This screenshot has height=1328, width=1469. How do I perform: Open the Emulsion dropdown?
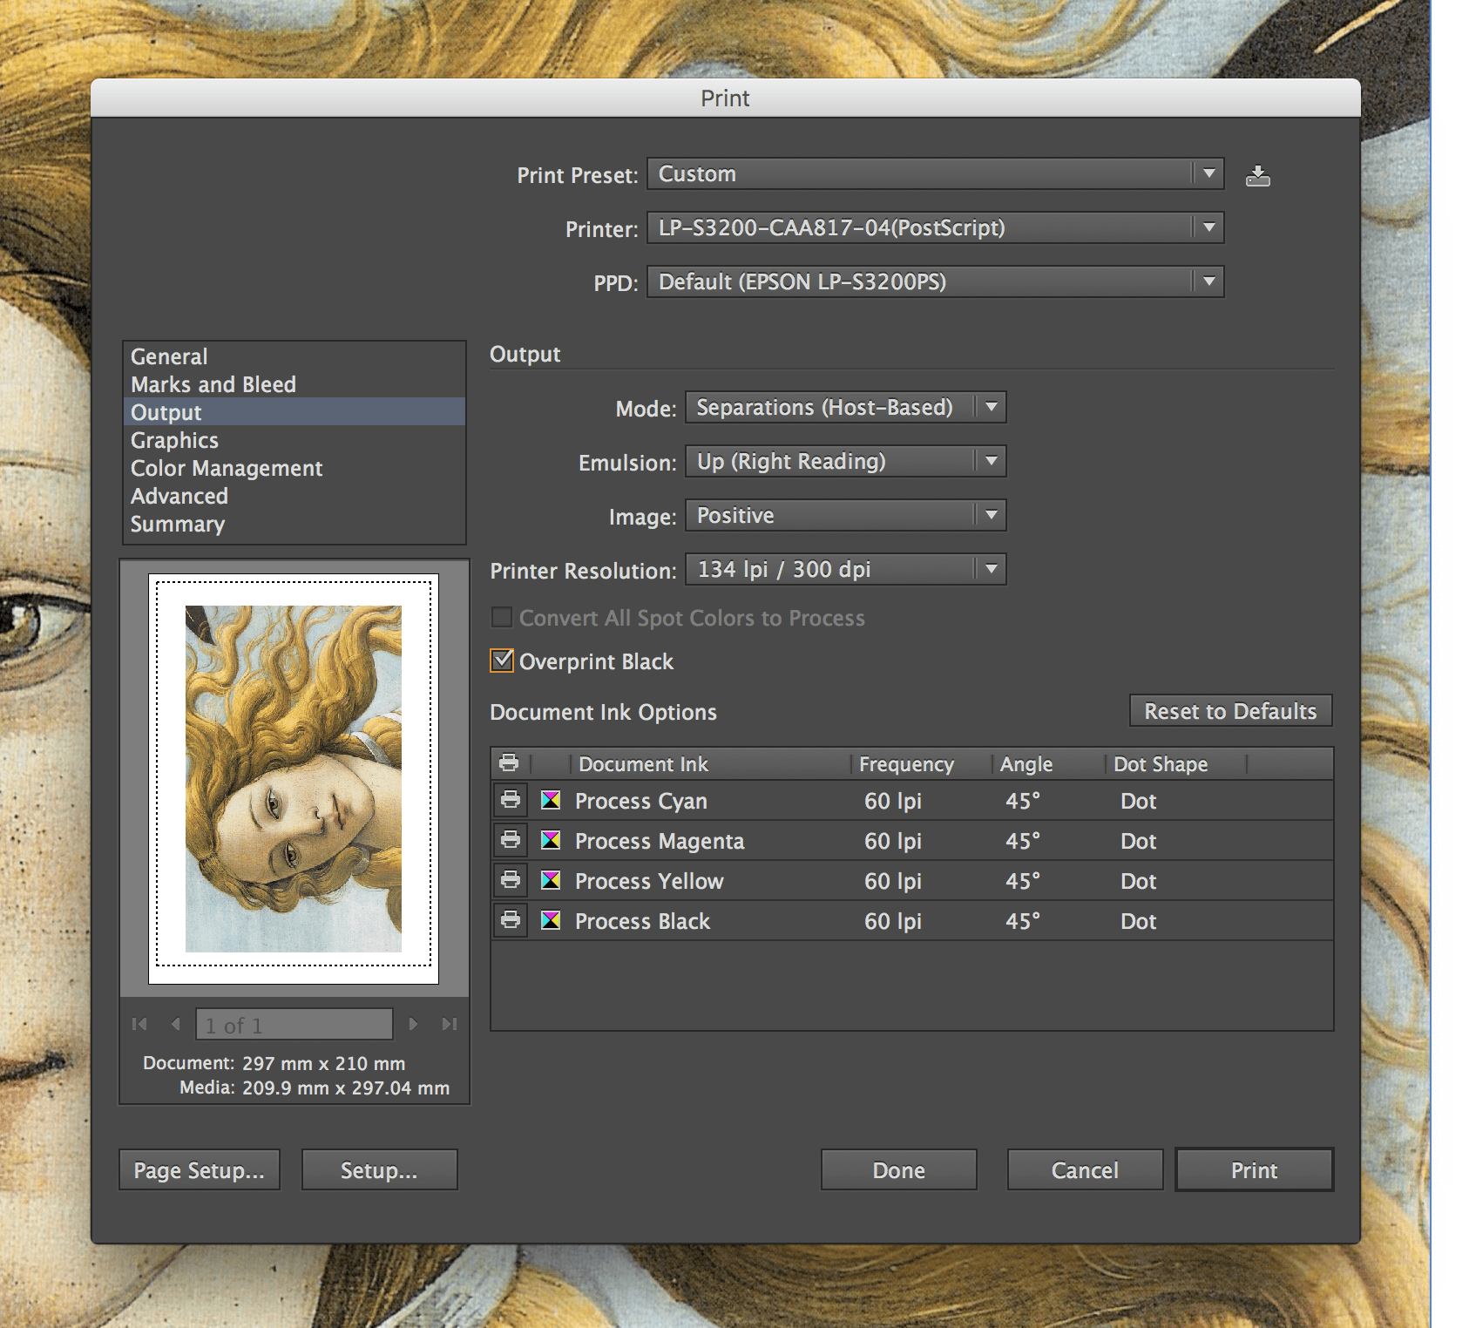[x=845, y=461]
